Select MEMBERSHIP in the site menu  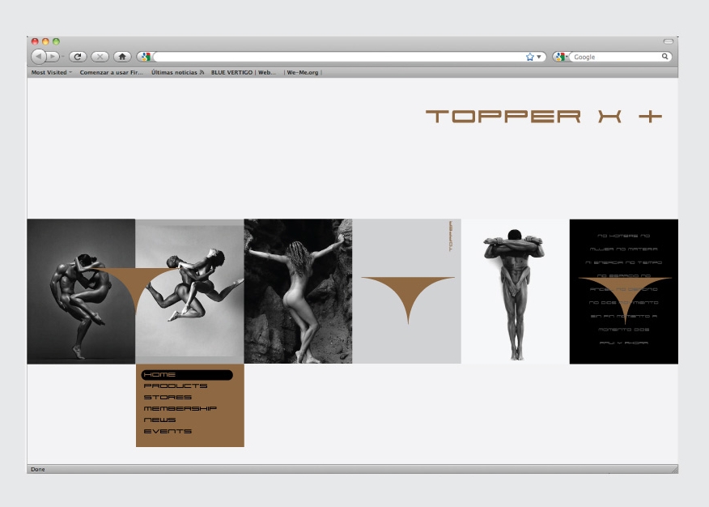coord(180,408)
